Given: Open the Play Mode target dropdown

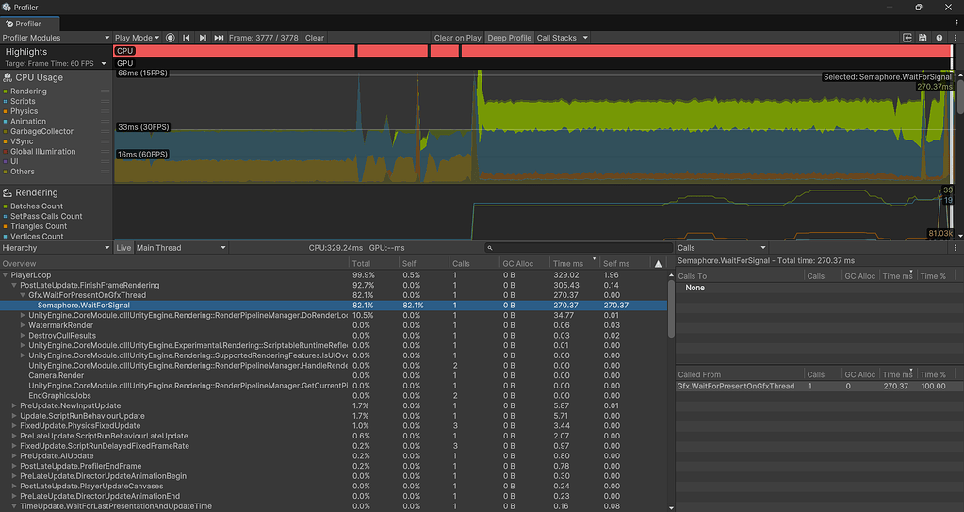Looking at the screenshot, I should point(137,38).
